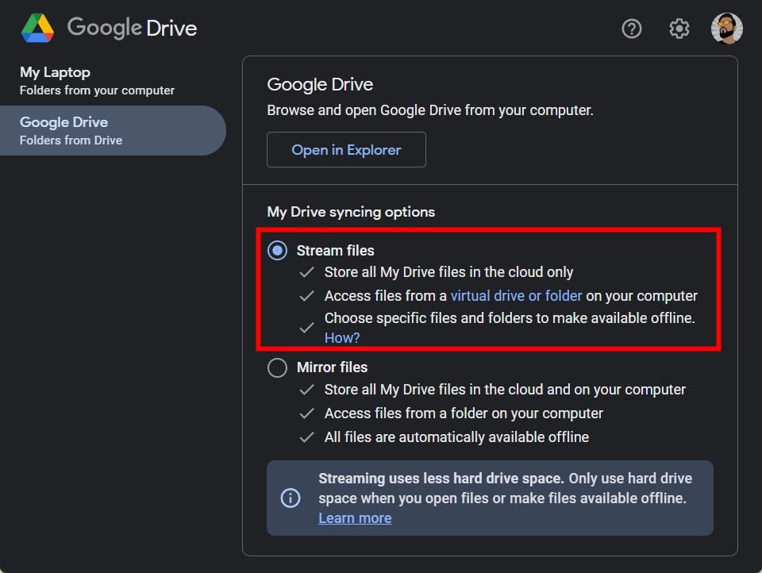Click checkmark beside 'Choose specific files and folders'
This screenshot has height=573, width=762.
coord(306,327)
